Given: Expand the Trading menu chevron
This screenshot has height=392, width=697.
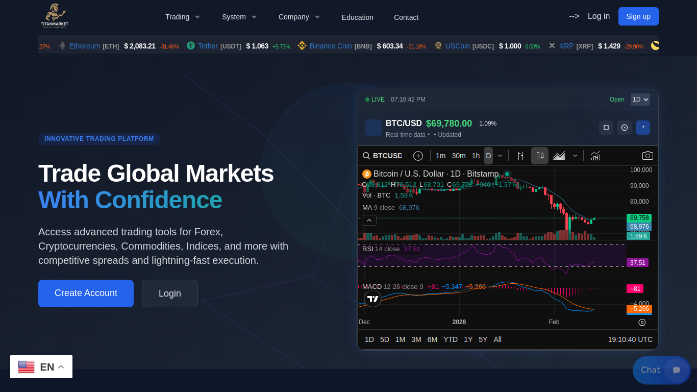Looking at the screenshot, I should click(197, 17).
